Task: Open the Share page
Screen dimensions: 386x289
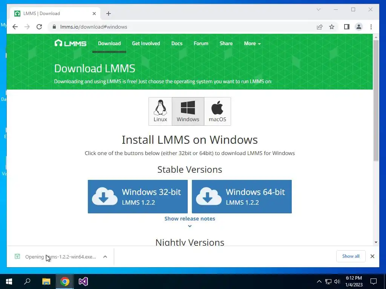Action: (x=226, y=44)
